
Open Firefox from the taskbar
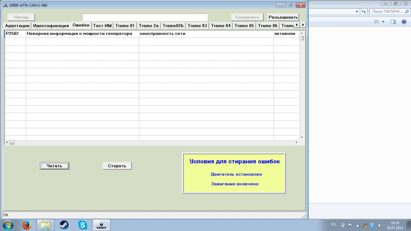pyautogui.click(x=26, y=225)
